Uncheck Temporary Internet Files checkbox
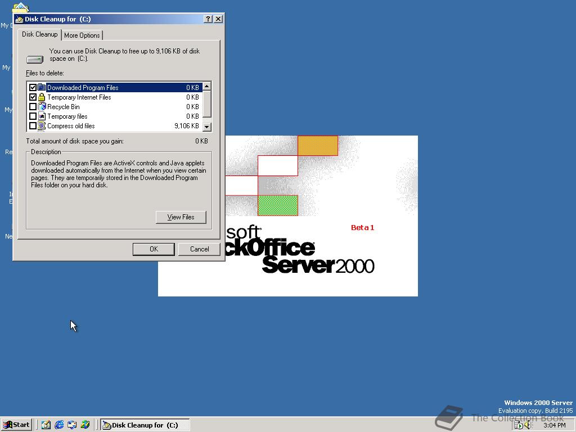The height and width of the screenshot is (432, 576). [x=33, y=97]
